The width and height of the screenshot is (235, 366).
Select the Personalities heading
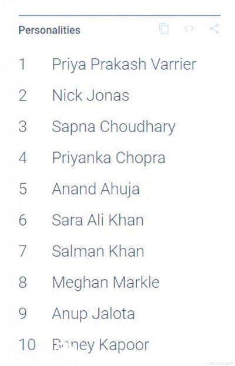[49, 30]
